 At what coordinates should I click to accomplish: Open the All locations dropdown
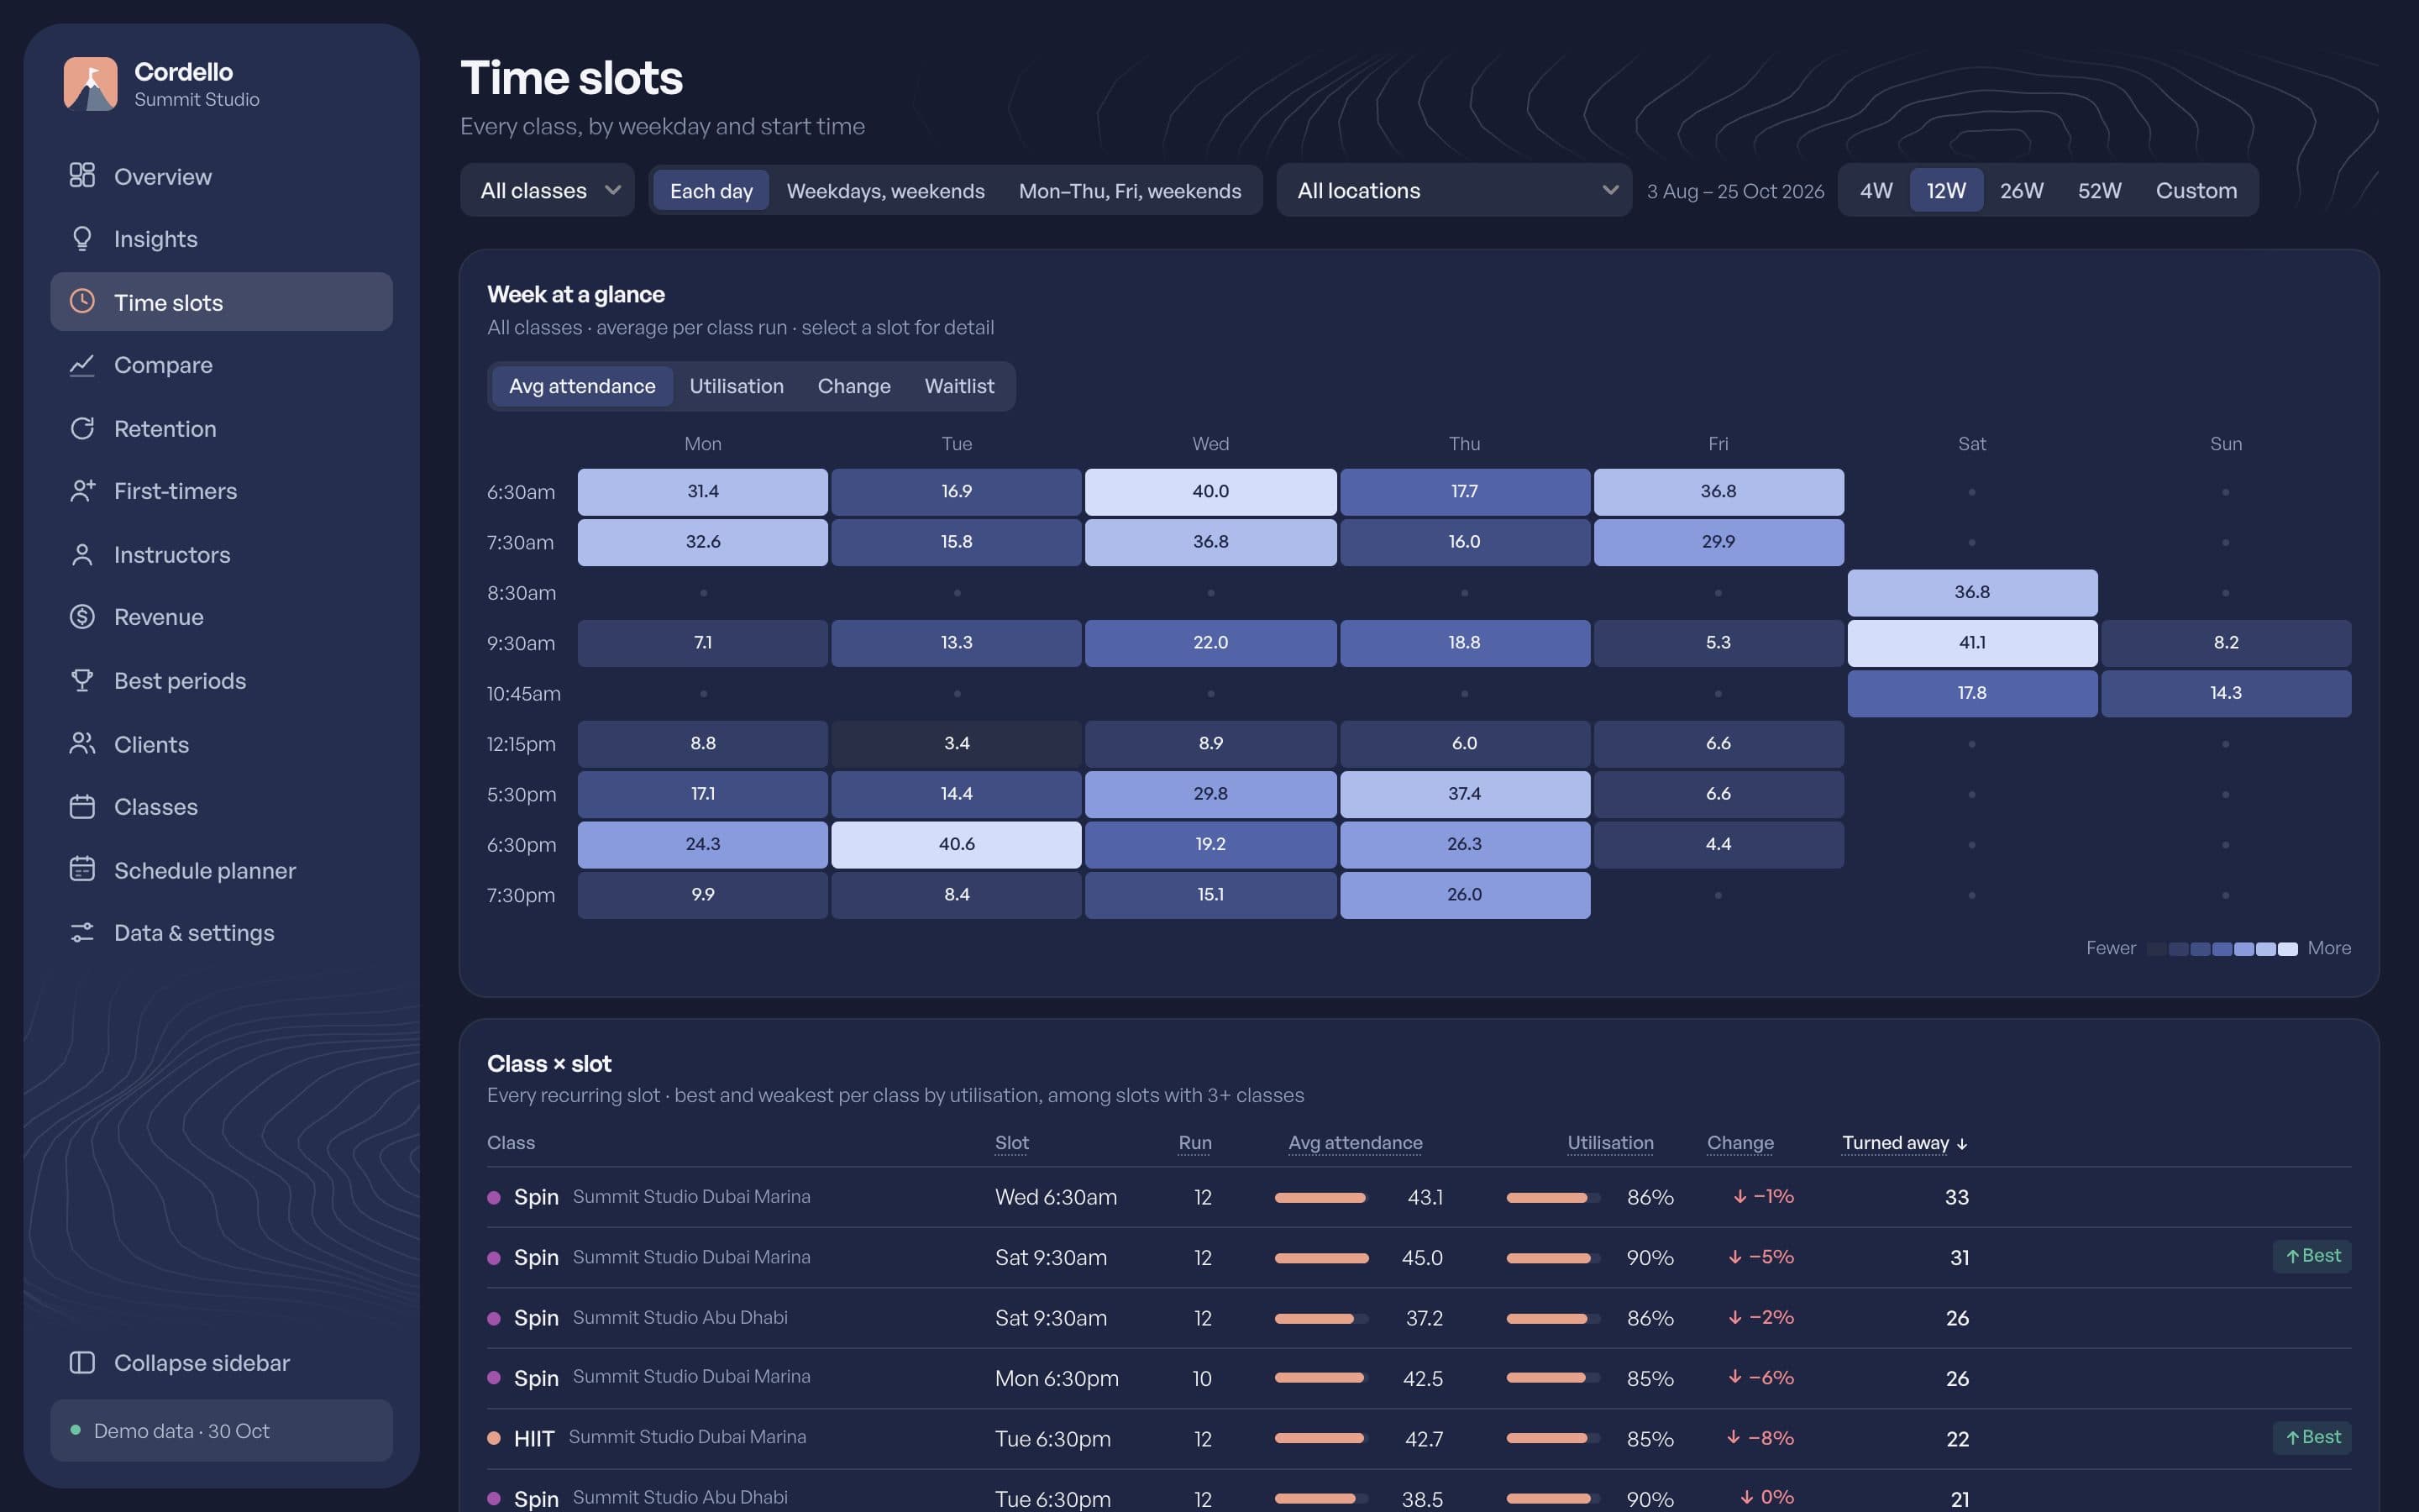1453,190
